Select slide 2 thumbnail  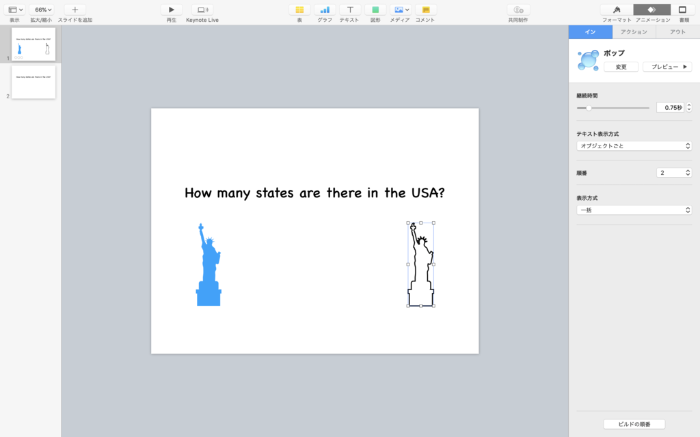33,82
